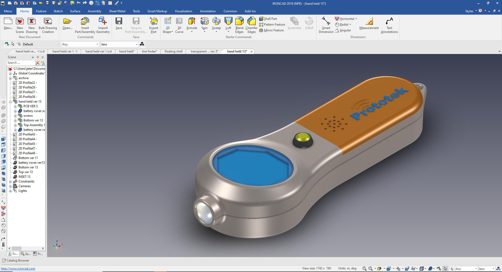Image resolution: width=502 pixels, height=272 pixels.
Task: Click the scene tree horizontal scrollbar thumb
Action: point(16,248)
